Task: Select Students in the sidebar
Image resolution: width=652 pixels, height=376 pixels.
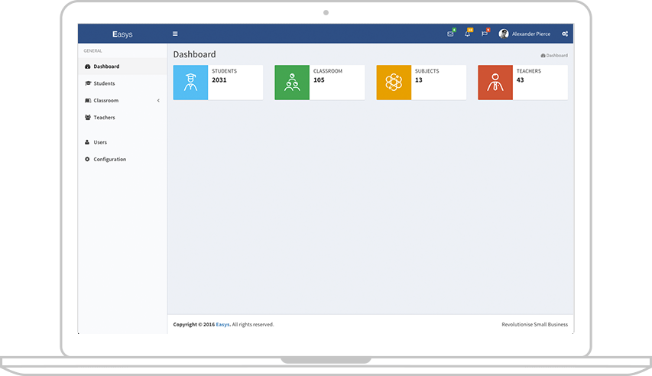Action: tap(104, 83)
